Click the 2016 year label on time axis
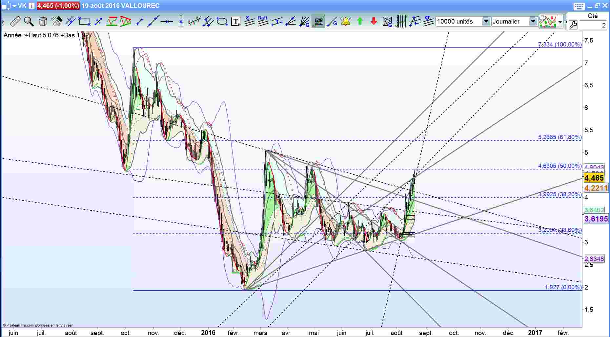 pos(208,333)
